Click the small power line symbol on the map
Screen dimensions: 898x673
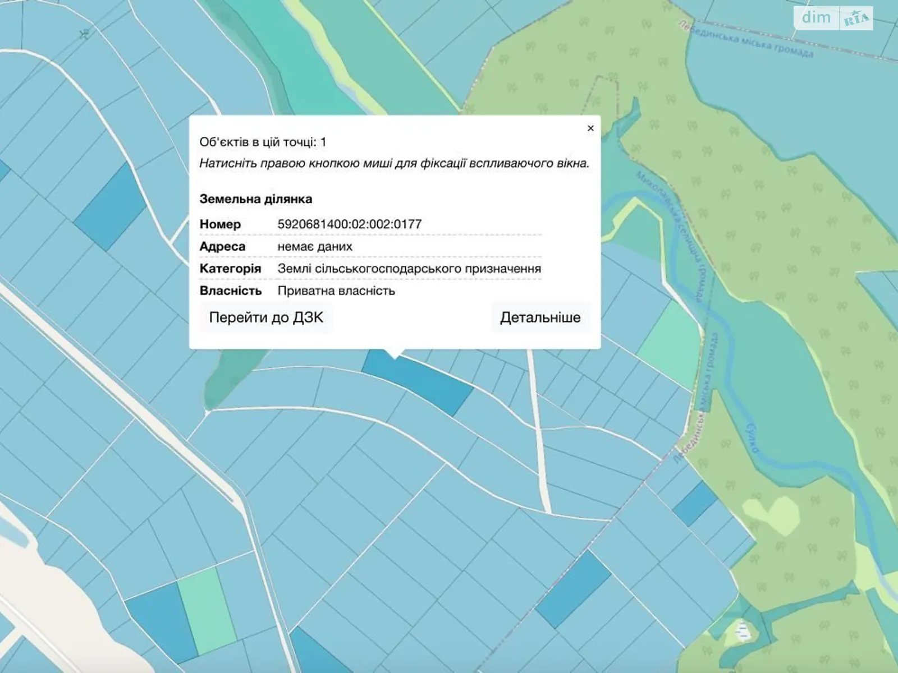(85, 34)
